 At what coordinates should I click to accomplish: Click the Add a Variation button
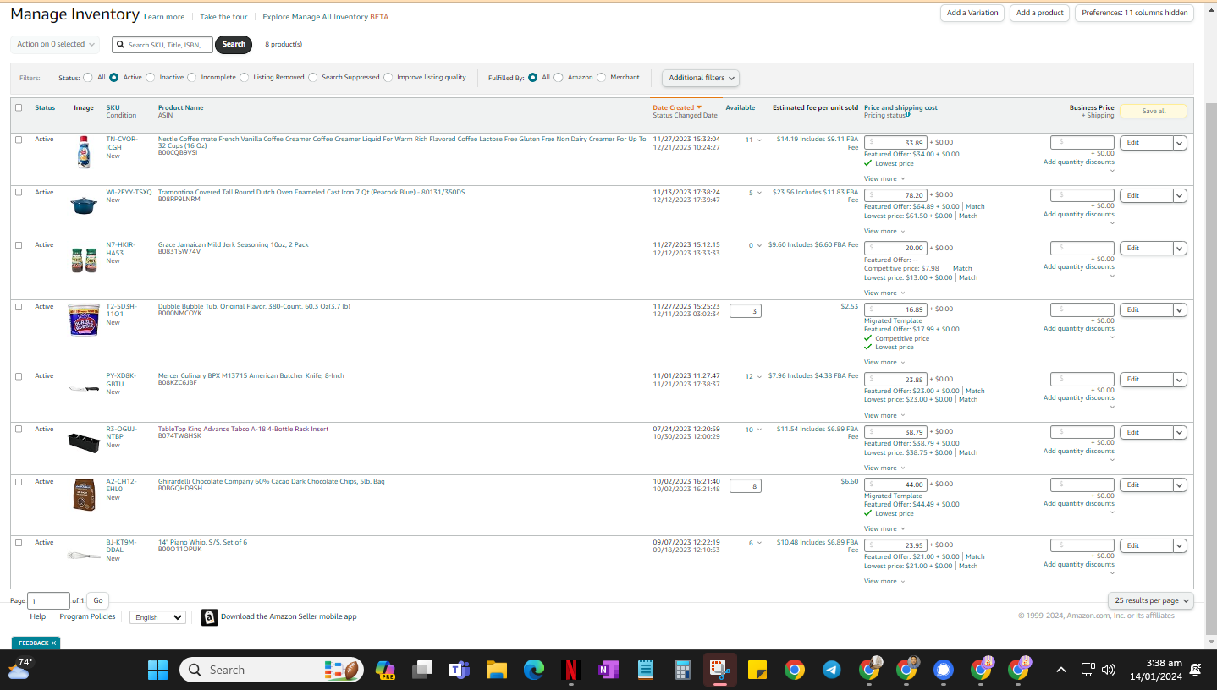972,13
